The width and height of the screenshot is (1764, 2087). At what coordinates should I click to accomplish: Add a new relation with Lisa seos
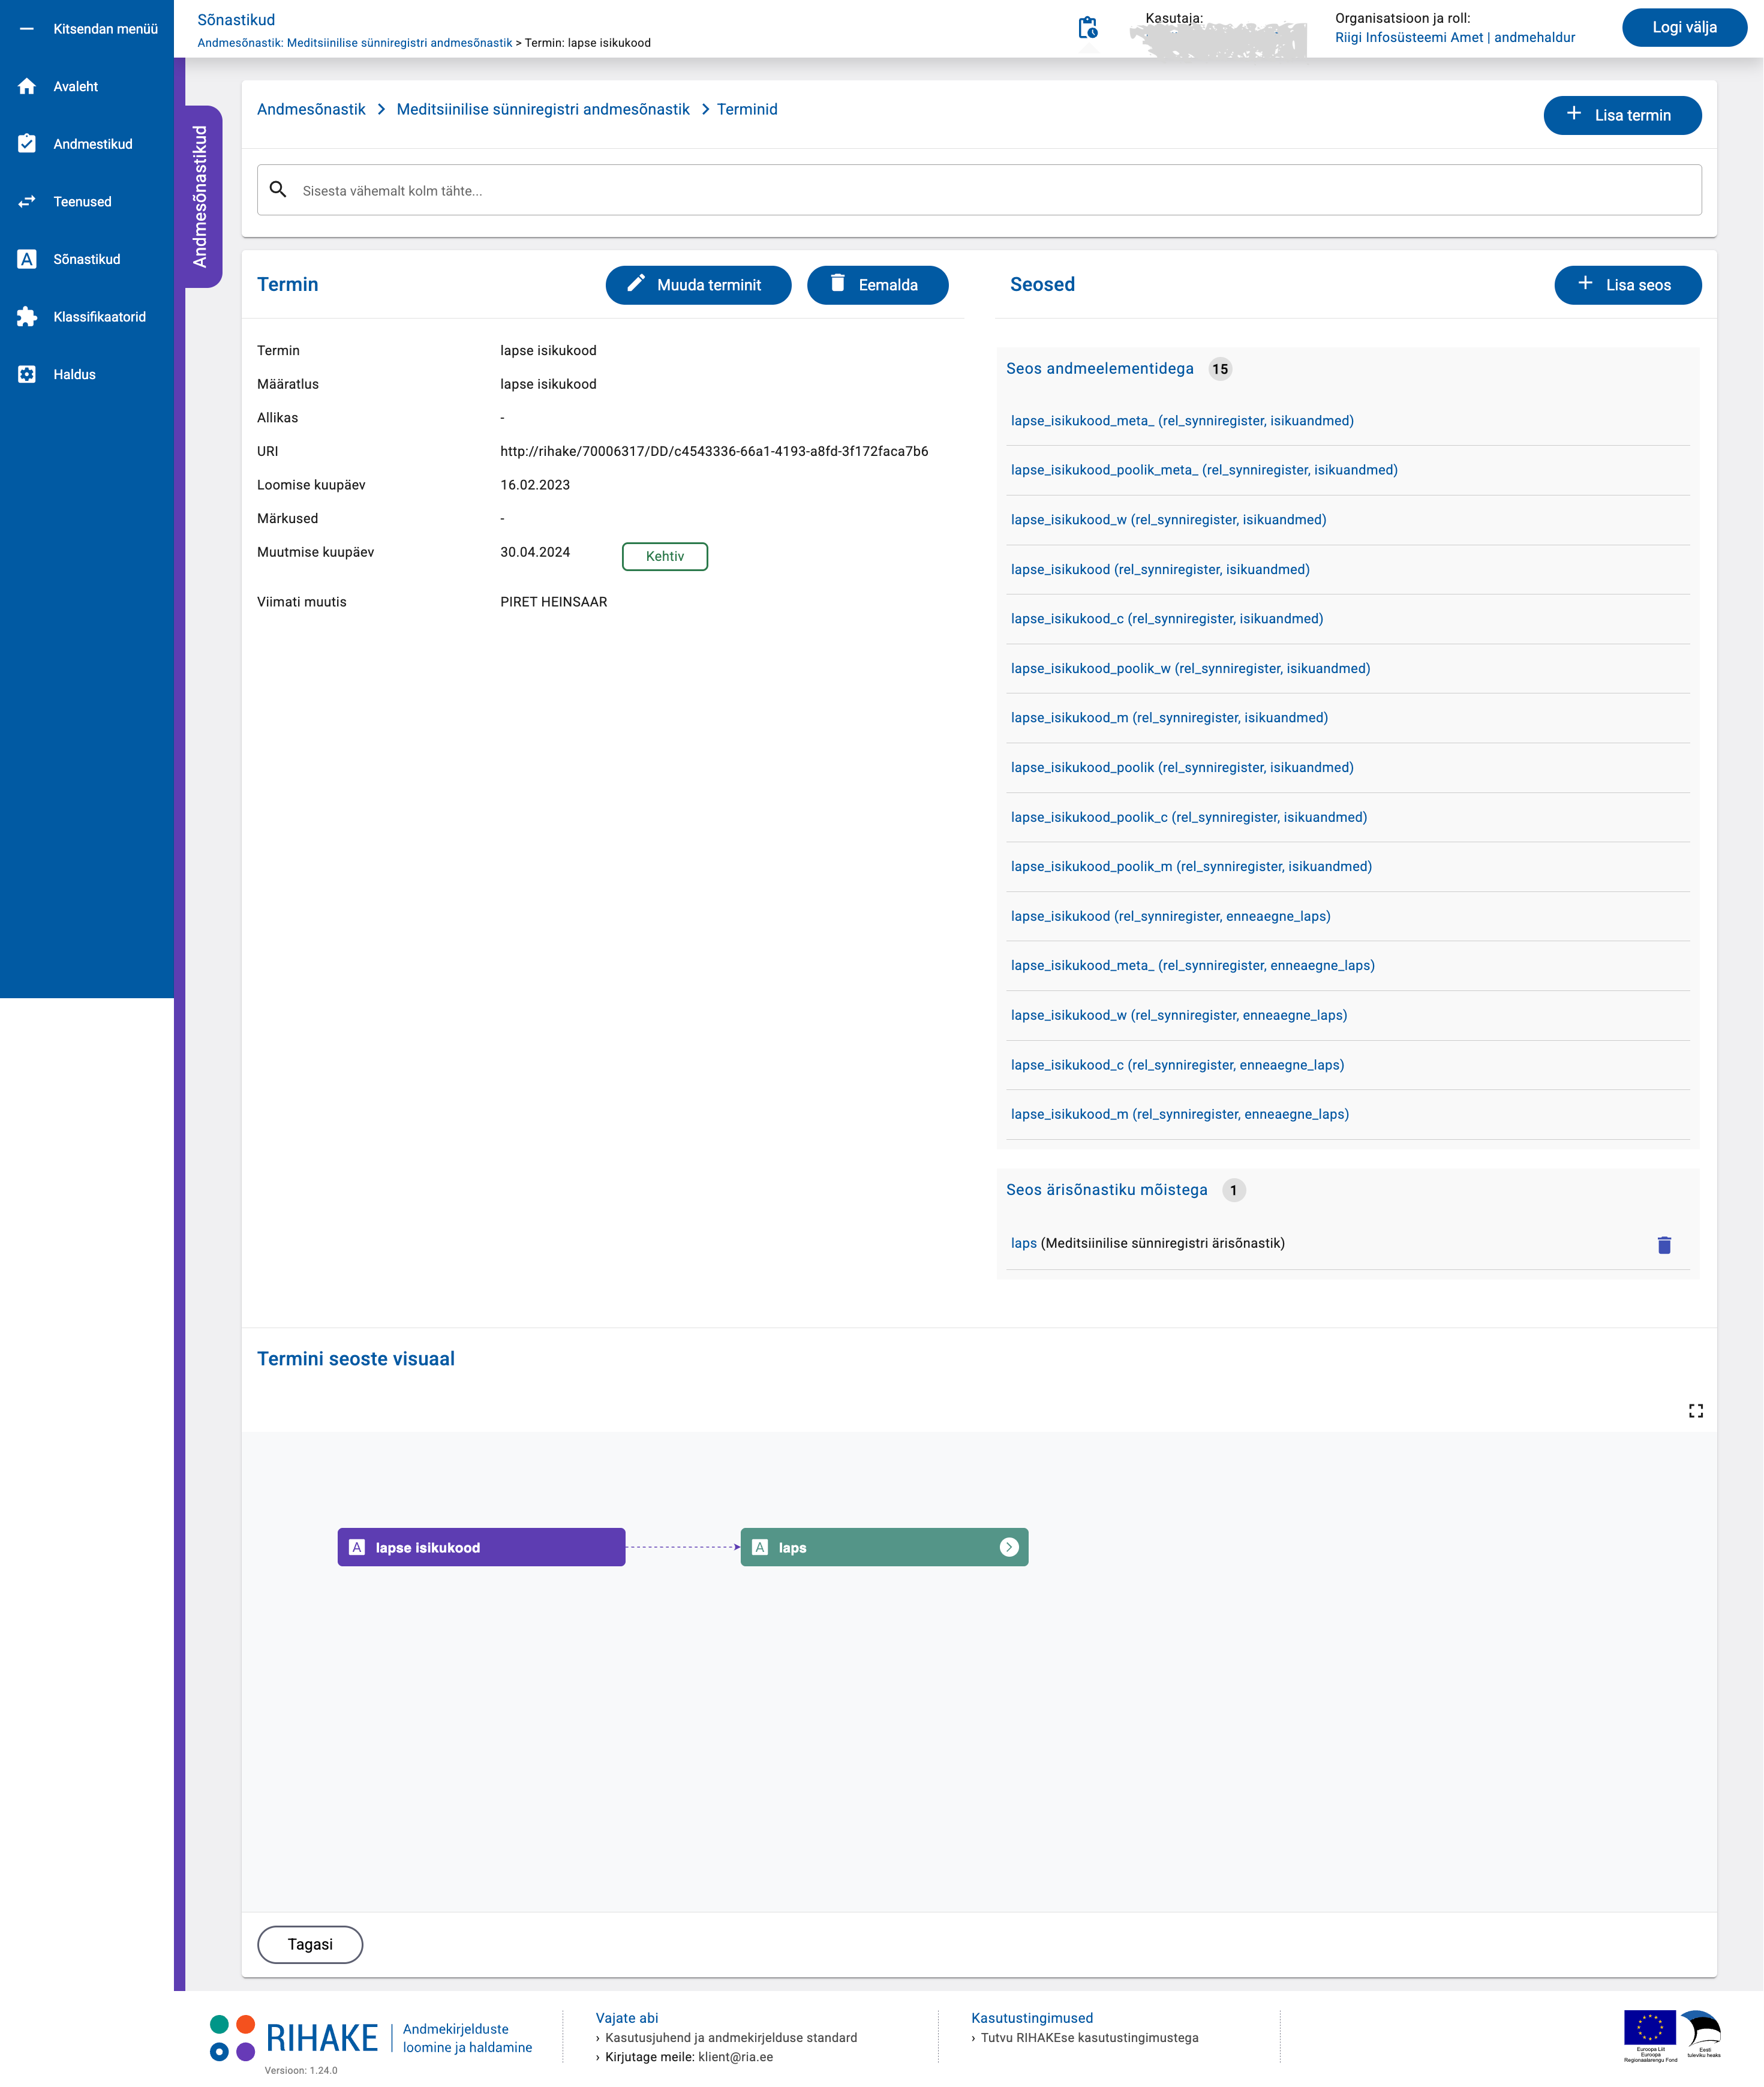[x=1627, y=285]
